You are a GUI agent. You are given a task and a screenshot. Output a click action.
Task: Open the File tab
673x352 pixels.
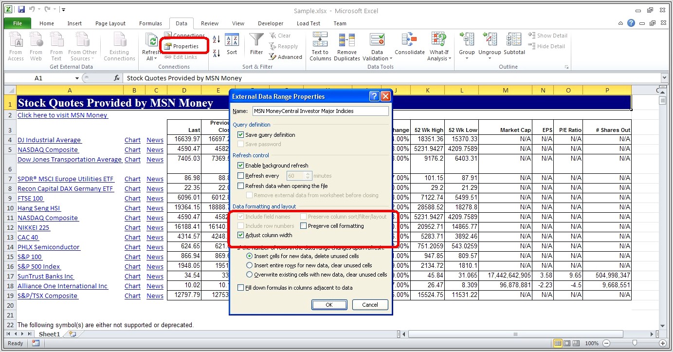point(18,23)
